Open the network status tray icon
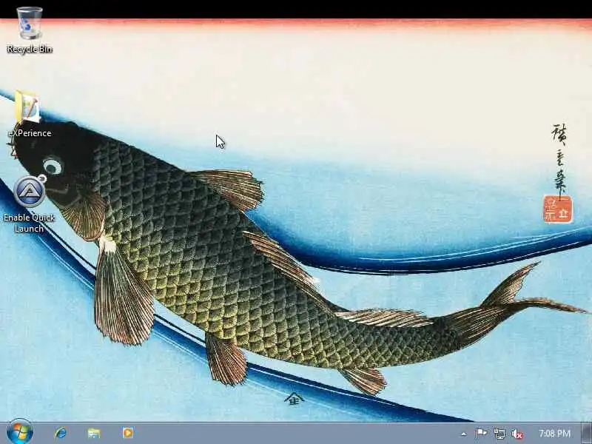The image size is (592, 444). pos(499,434)
